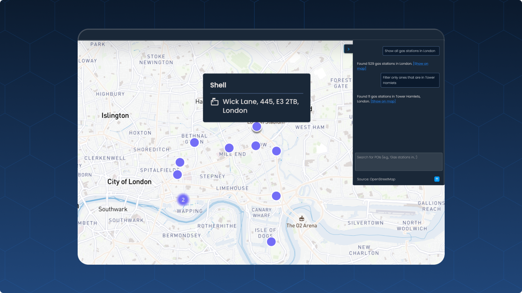Select the marker overlapping the Bow label

click(x=256, y=146)
